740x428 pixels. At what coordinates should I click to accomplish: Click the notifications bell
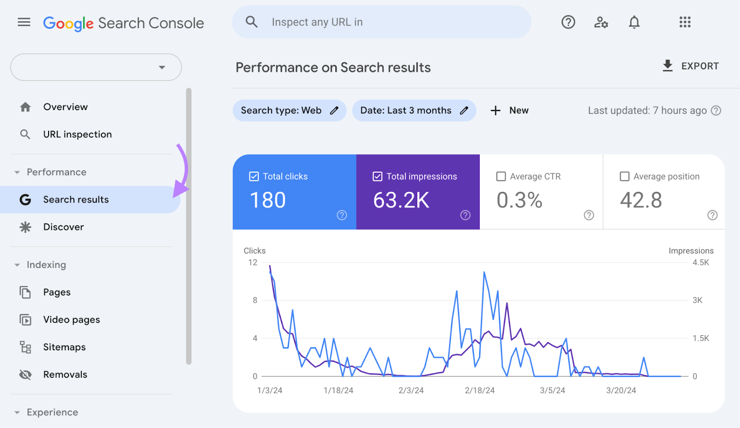(x=634, y=22)
